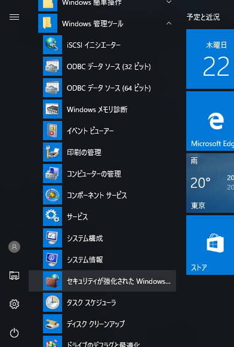This screenshot has height=347, width=234.
Task: Open the 東京 weather tile
Action: [210, 183]
